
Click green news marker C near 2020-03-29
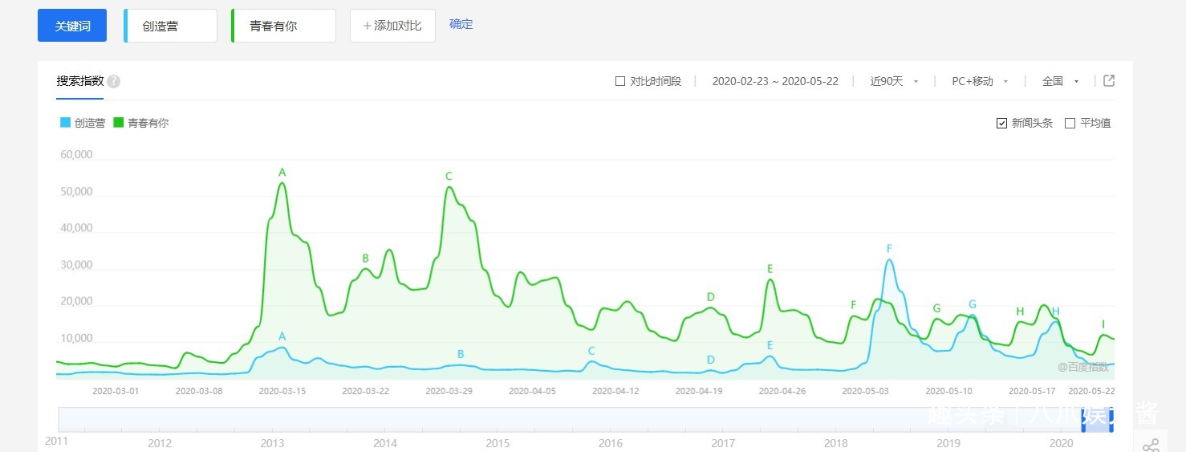(x=449, y=177)
